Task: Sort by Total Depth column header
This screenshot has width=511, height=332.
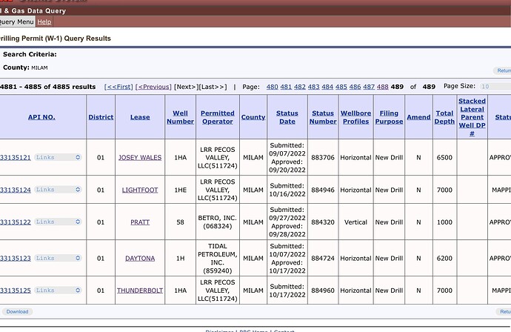Action: point(444,117)
